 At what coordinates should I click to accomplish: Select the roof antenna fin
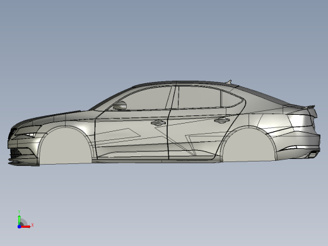229,81
